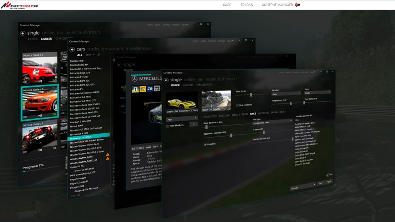
Task: Select skin number 1 icon
Action: point(135,89)
